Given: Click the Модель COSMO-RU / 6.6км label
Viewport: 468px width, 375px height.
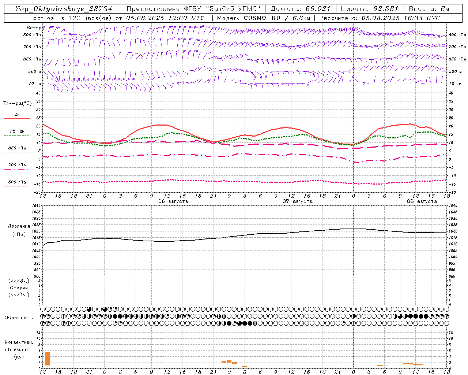Looking at the screenshot, I should pos(263,18).
